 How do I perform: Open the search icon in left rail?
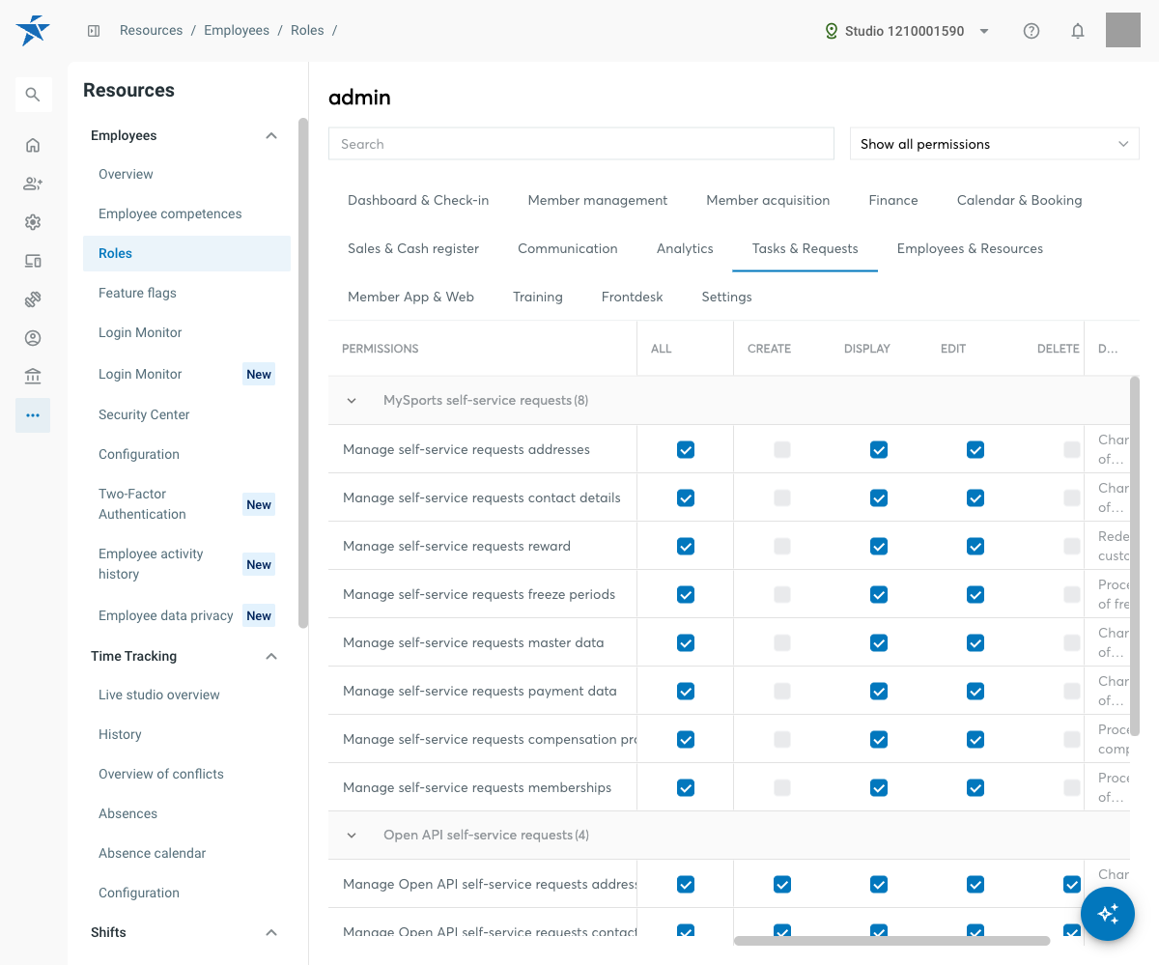pos(33,95)
